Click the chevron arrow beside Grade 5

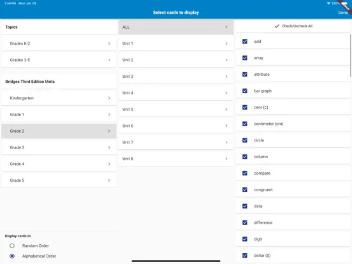coord(109,180)
